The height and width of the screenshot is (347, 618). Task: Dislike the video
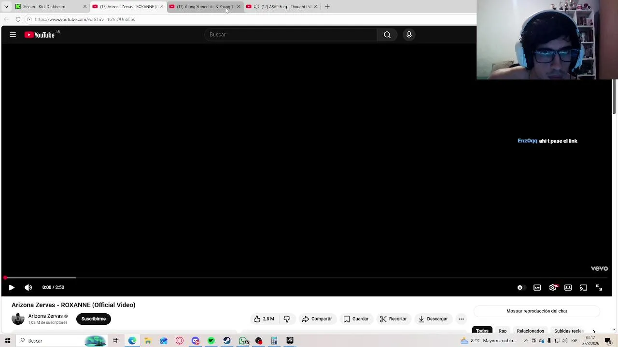287,319
